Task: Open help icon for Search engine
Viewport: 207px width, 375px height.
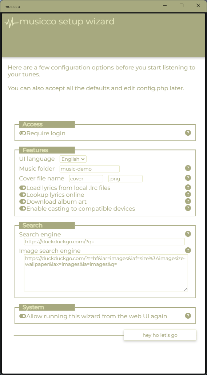Action: click(x=188, y=234)
